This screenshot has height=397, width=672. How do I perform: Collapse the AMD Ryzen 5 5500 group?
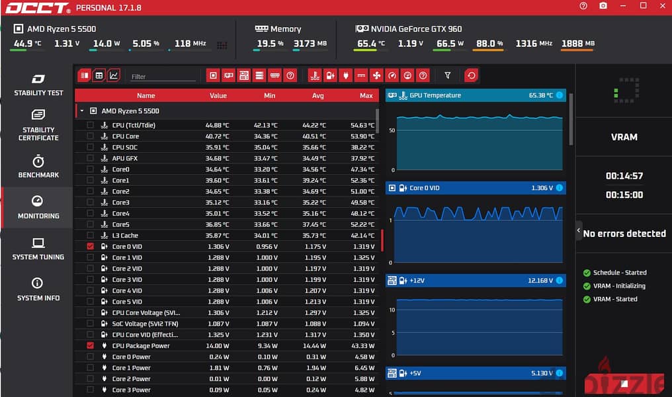pos(82,110)
